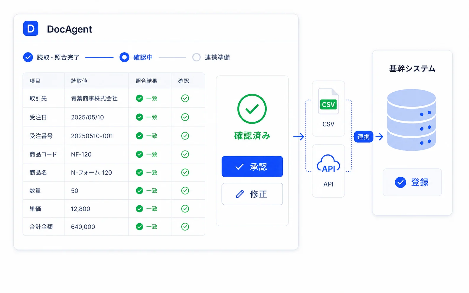Click the database cylinder icon
Image resolution: width=469 pixels, height=293 pixels.
tap(411, 120)
